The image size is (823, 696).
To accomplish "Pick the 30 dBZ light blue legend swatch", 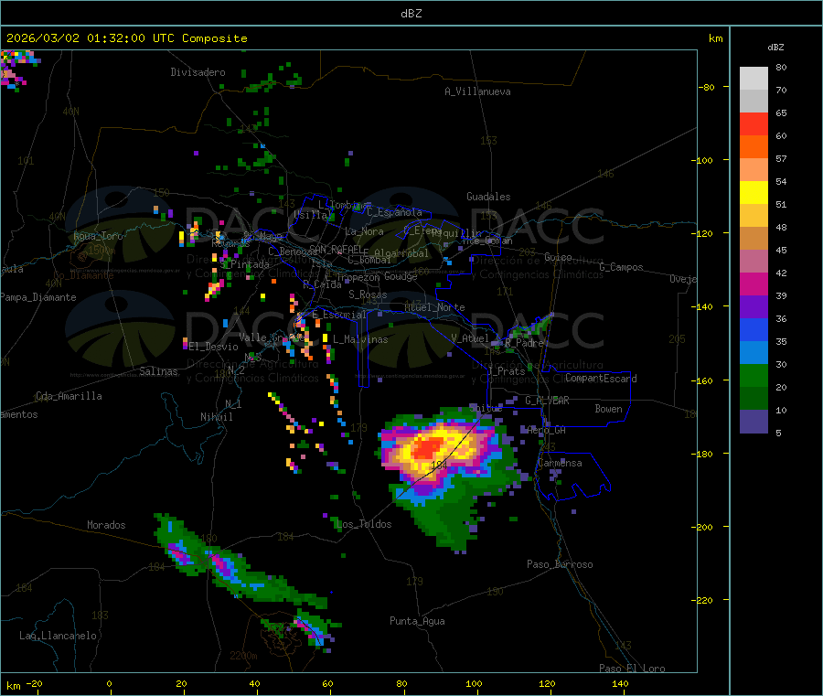I will pyautogui.click(x=754, y=353).
